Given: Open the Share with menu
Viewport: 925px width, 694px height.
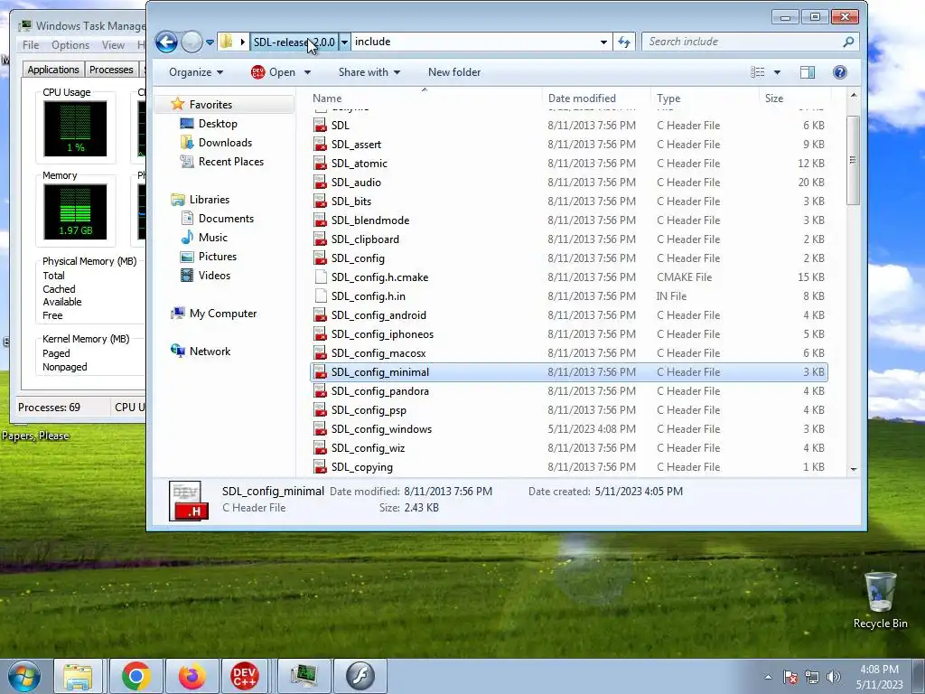Looking at the screenshot, I should point(369,72).
